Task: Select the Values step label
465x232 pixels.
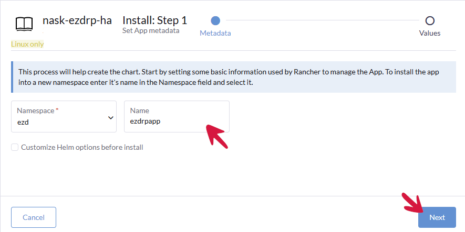Action: [x=430, y=34]
